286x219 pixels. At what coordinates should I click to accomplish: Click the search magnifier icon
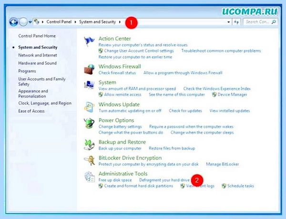pos(274,22)
